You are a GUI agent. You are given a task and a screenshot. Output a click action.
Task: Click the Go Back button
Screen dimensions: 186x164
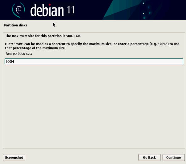coord(149,157)
